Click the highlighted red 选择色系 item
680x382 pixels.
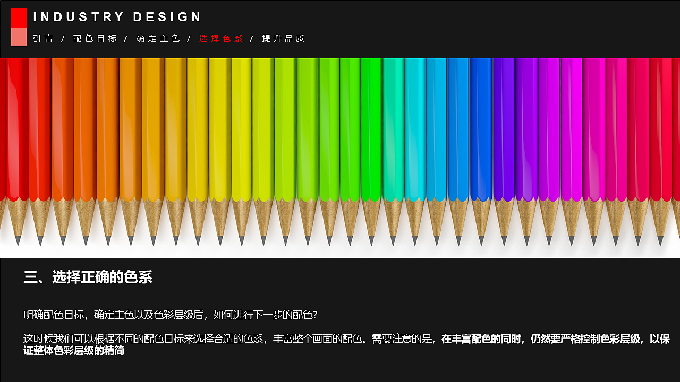point(221,39)
